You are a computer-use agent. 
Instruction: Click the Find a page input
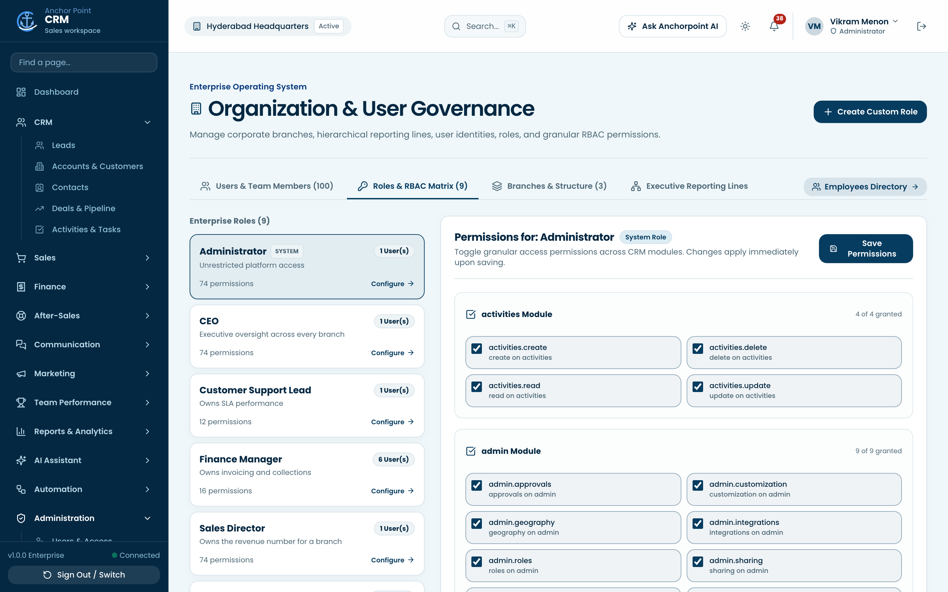(84, 62)
